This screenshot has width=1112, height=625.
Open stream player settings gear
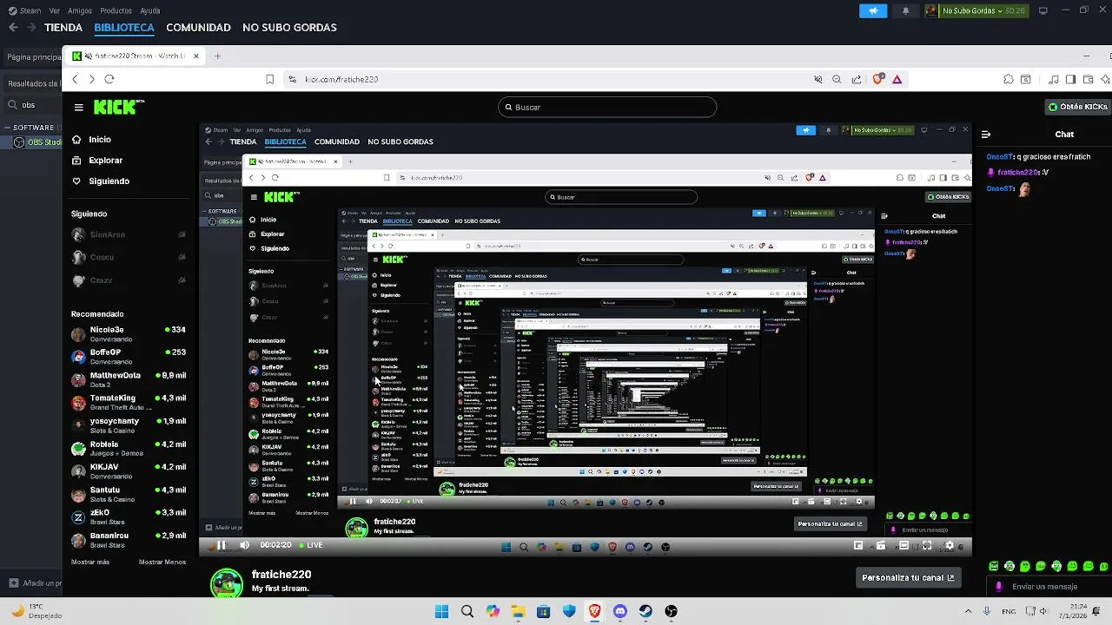click(x=950, y=546)
